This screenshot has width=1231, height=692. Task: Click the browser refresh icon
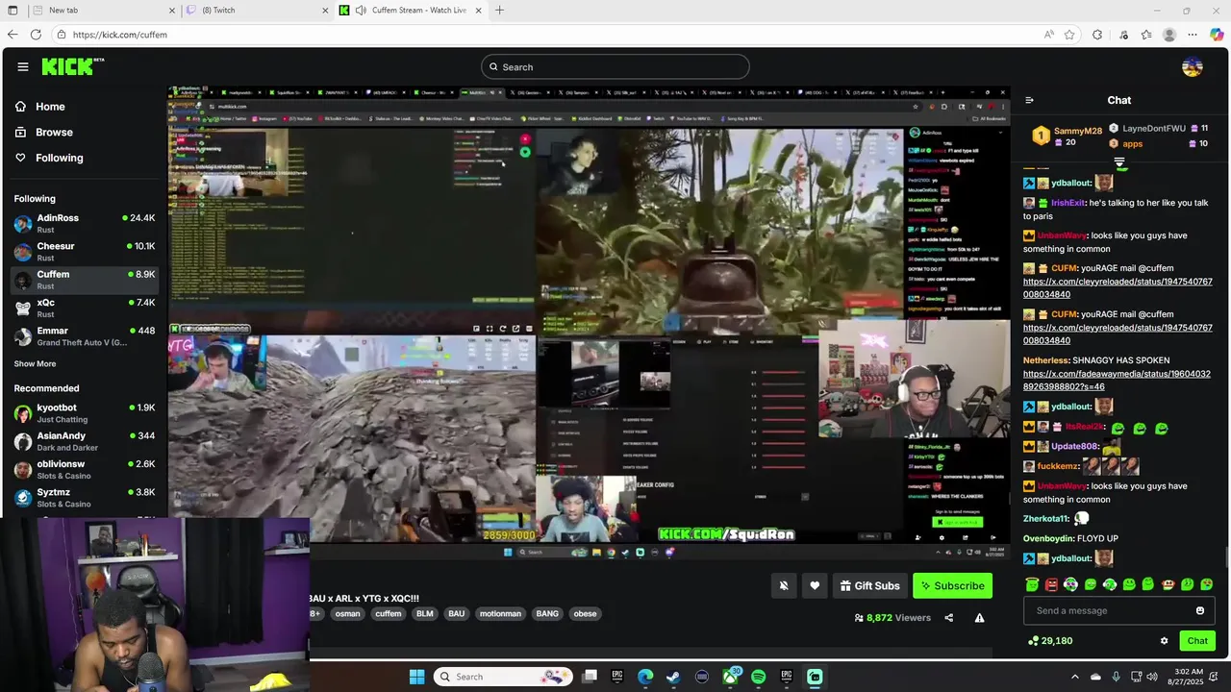point(36,35)
